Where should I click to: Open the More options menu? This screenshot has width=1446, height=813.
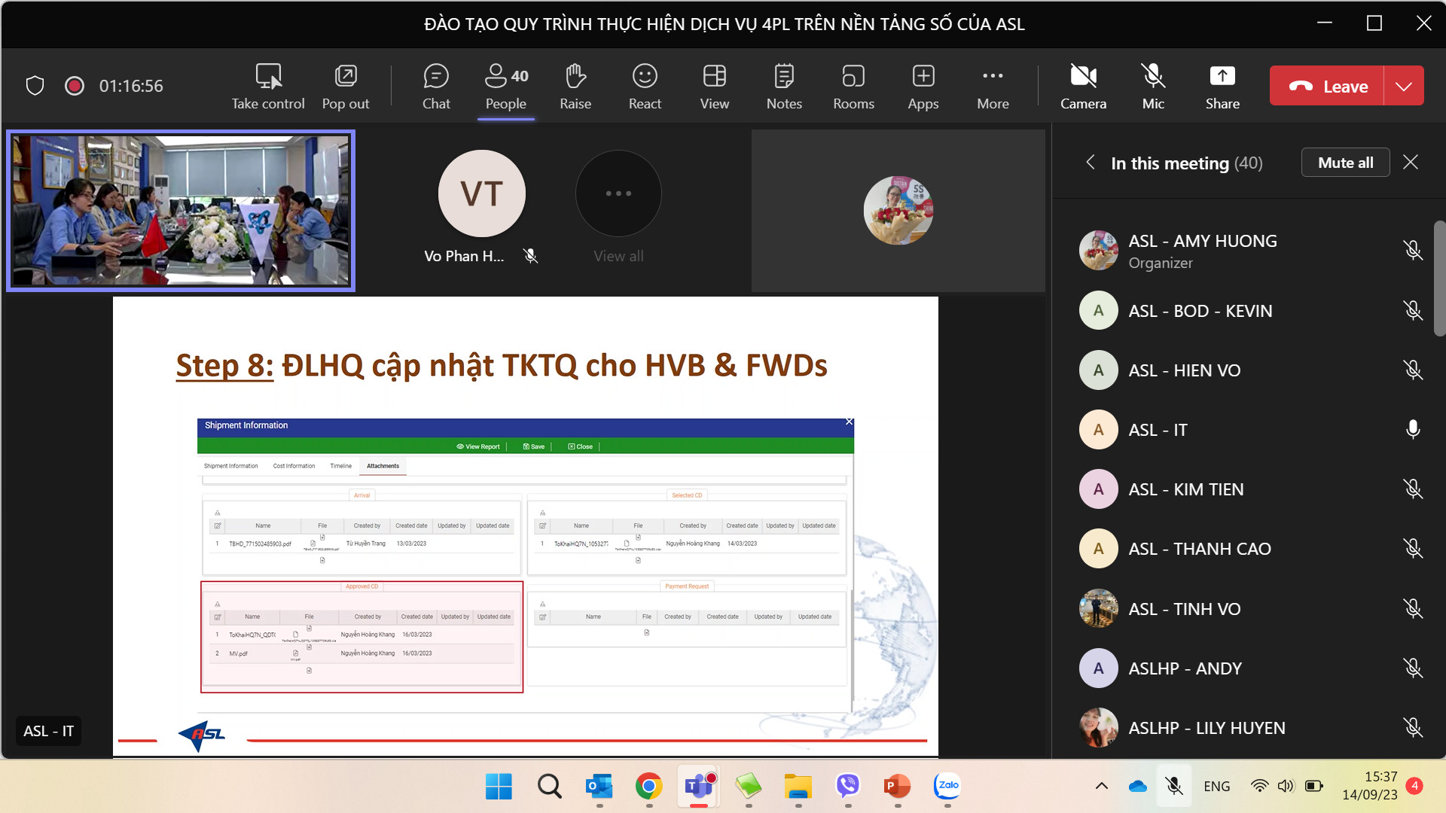(x=993, y=86)
